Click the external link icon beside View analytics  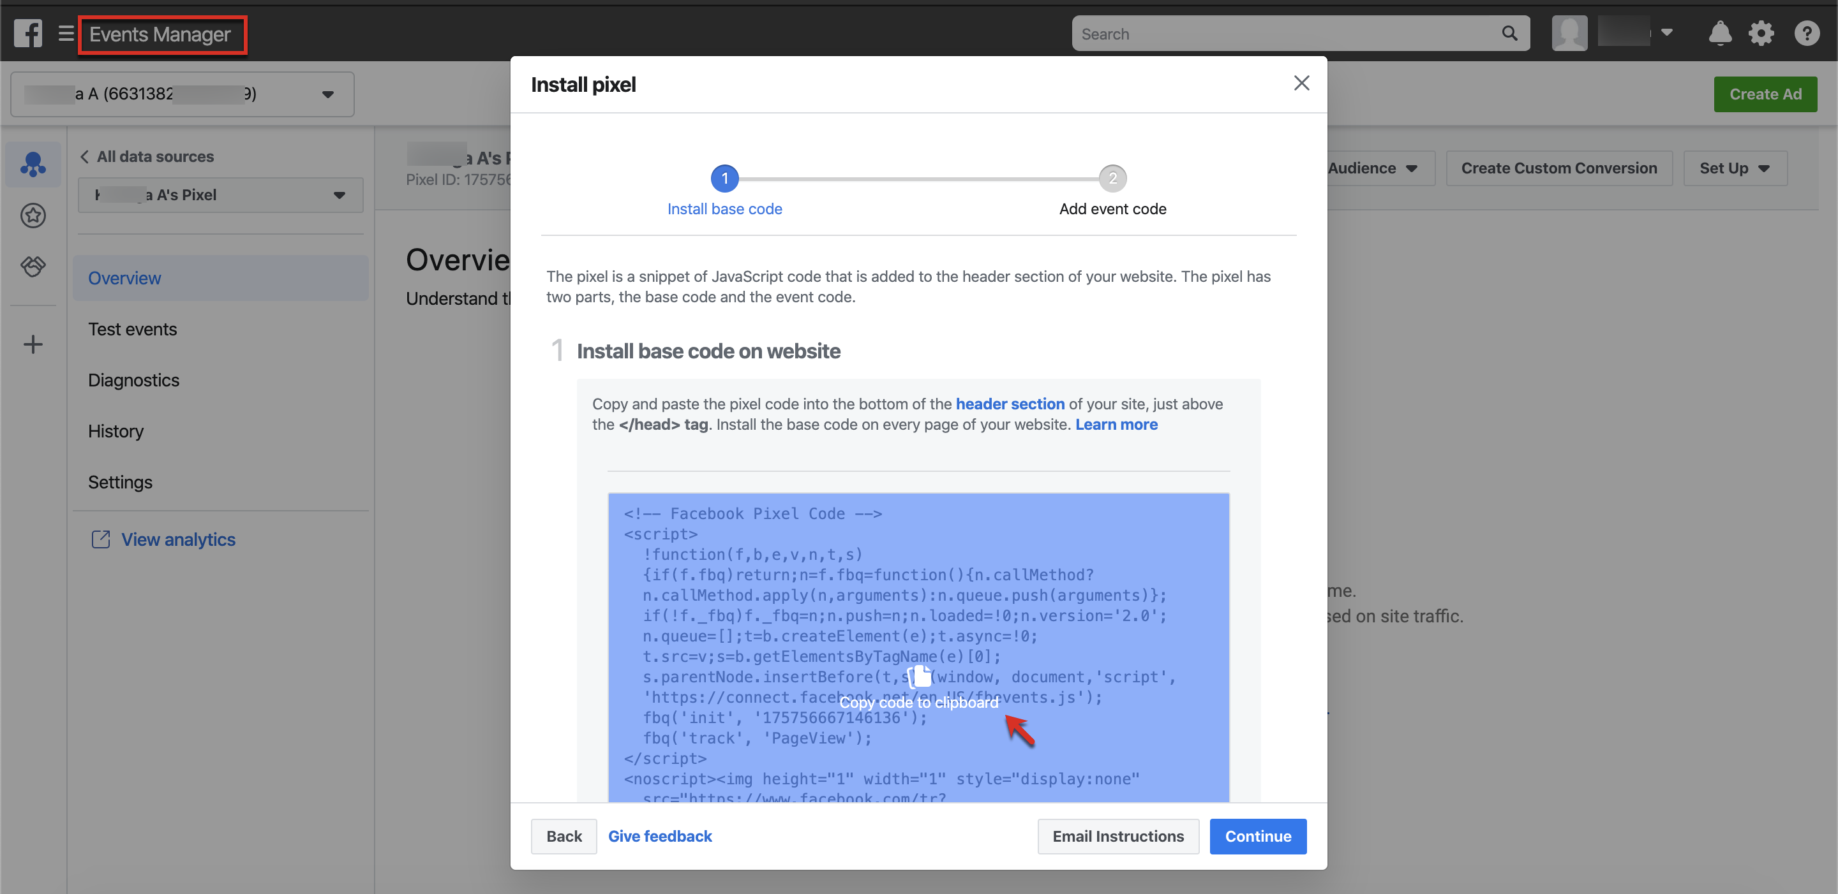[101, 539]
